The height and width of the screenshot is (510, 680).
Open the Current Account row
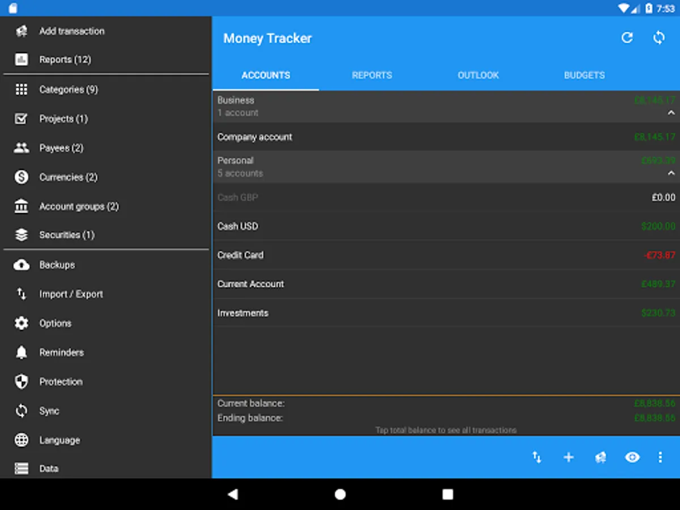pyautogui.click(x=447, y=284)
